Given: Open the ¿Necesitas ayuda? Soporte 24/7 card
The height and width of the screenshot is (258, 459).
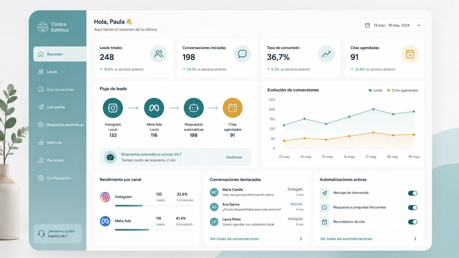Looking at the screenshot, I should pyautogui.click(x=58, y=234).
